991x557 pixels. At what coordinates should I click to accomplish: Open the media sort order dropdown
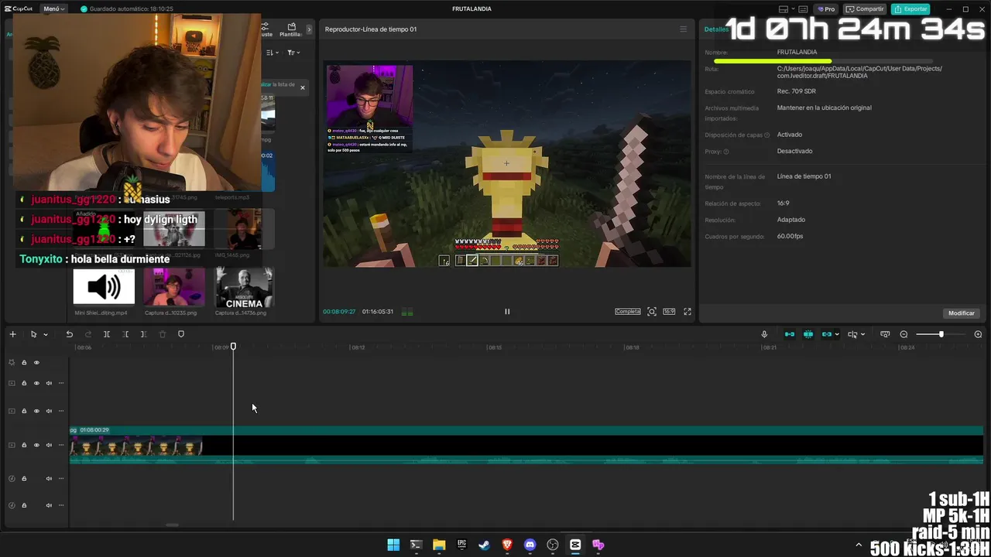(x=273, y=53)
